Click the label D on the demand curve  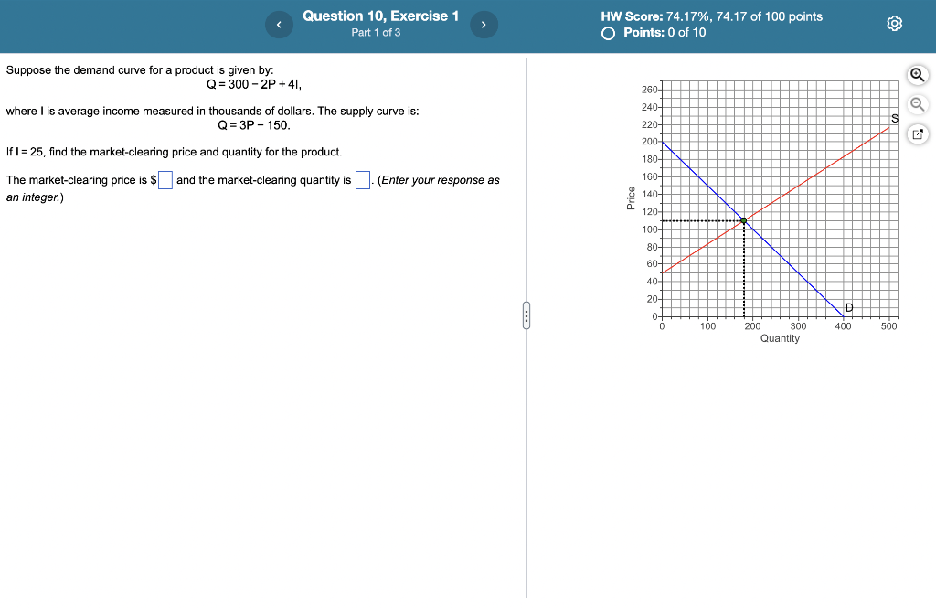pyautogui.click(x=849, y=307)
